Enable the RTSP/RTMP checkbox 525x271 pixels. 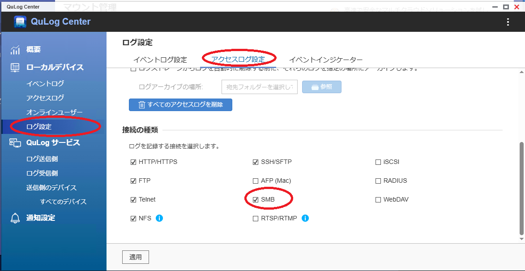(x=256, y=219)
